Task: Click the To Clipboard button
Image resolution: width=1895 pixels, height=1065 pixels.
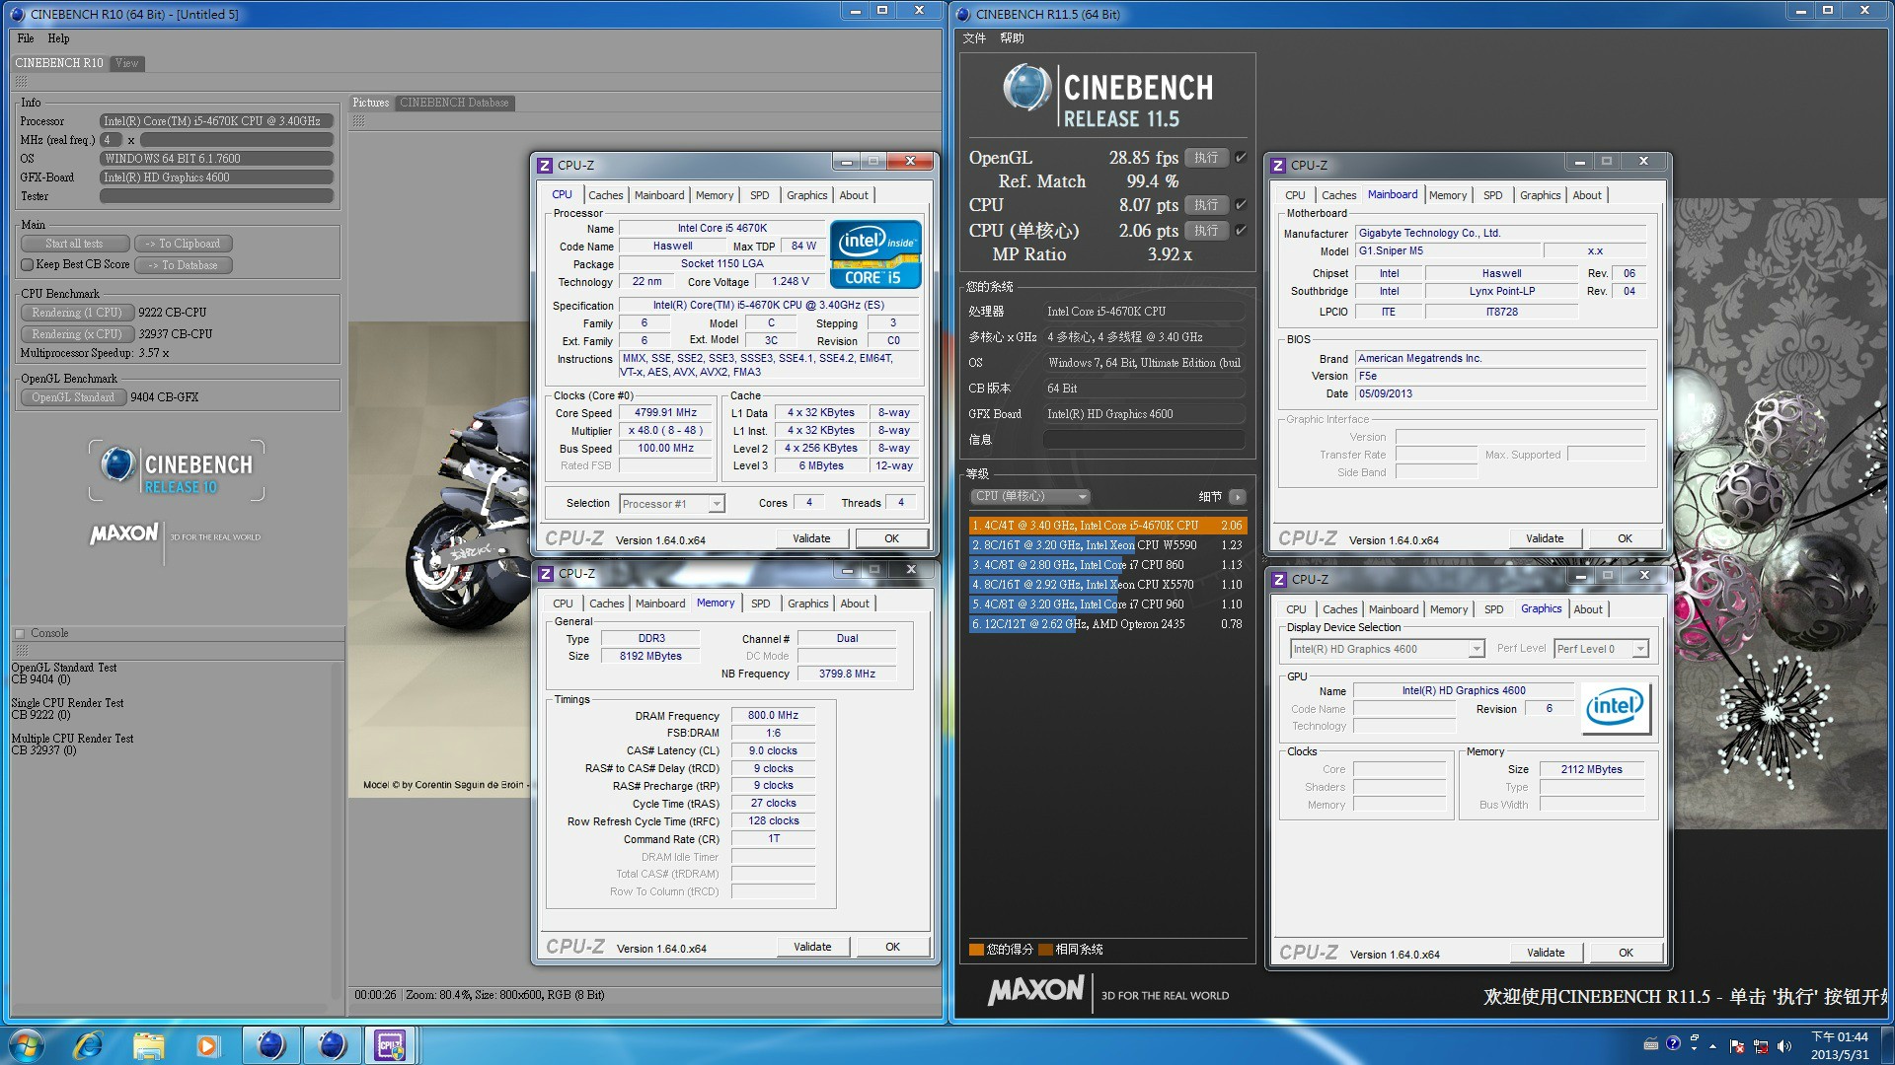Action: [183, 244]
